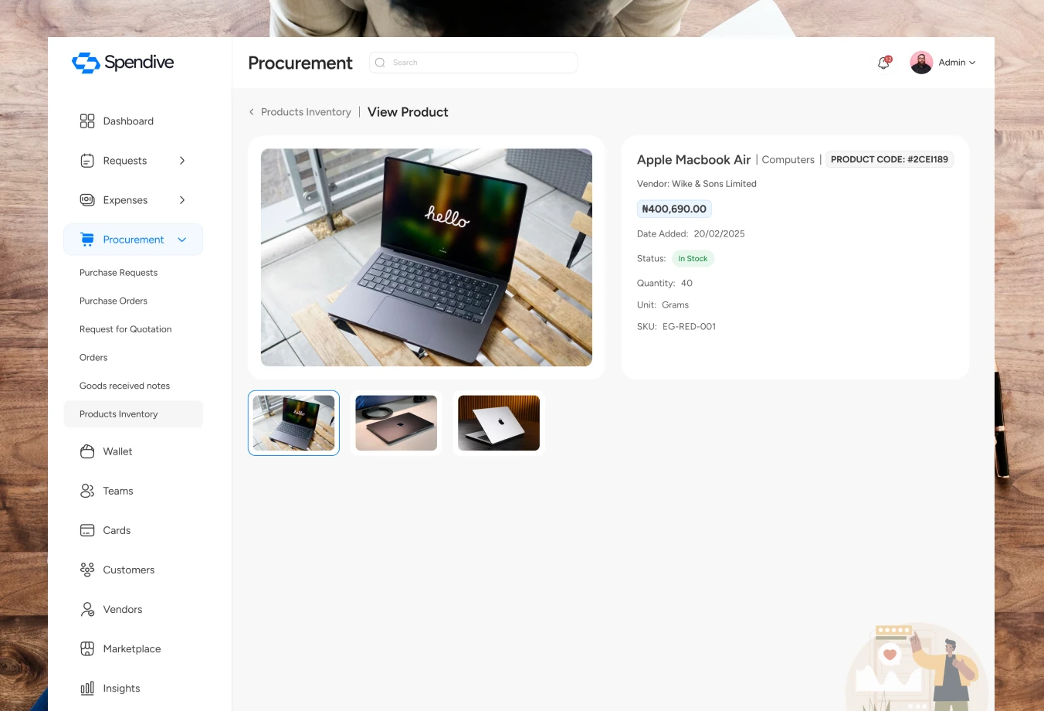Select the first thumbnail with hello laptop
This screenshot has height=711, width=1044.
293,423
